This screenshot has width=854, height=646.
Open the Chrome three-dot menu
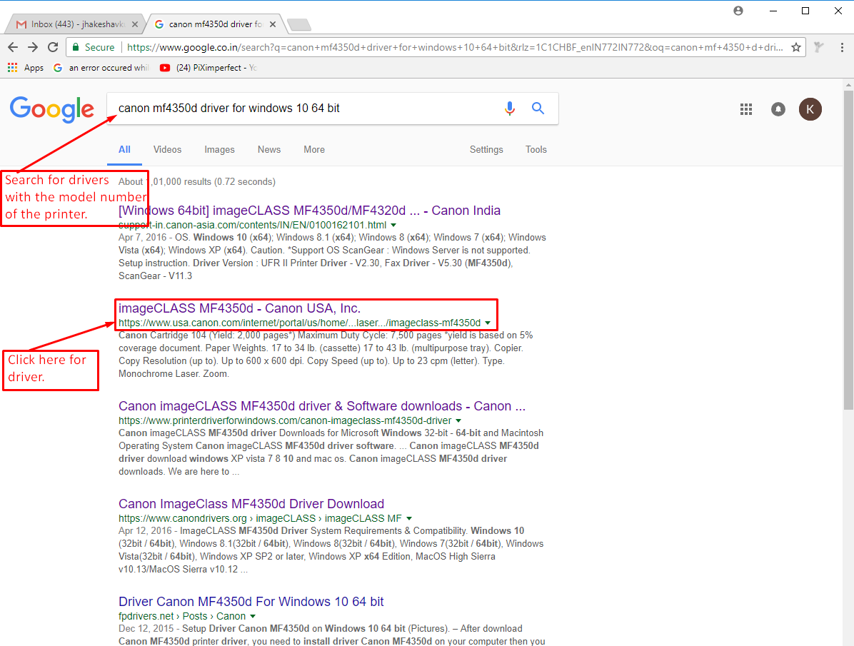(842, 47)
